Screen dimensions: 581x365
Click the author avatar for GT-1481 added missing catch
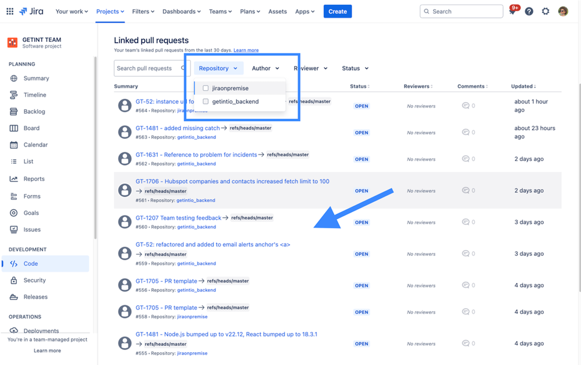pos(125,132)
